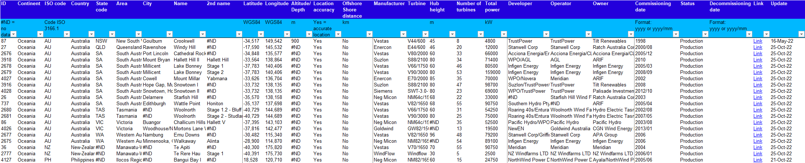Open the Link for Mount Millar row
Screen dimensions: 805x163
coord(758,79)
